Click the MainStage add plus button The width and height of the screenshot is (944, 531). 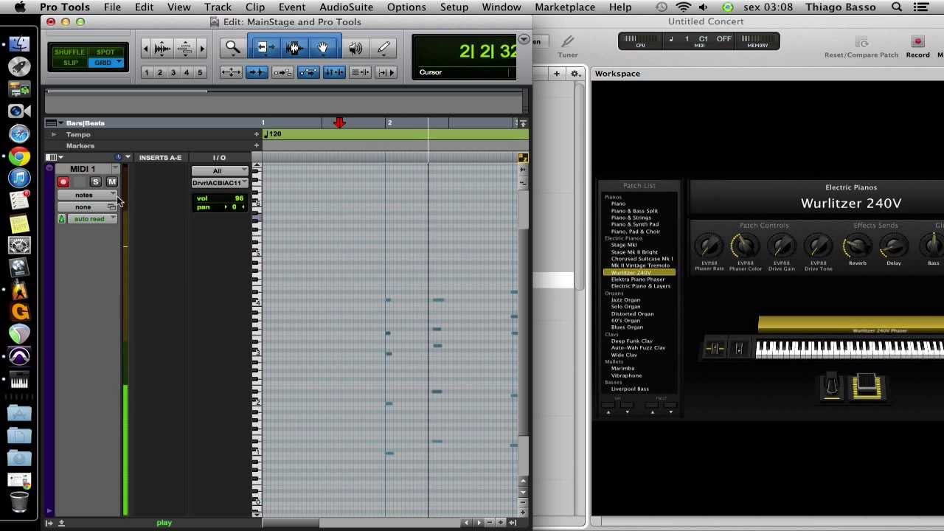click(556, 74)
